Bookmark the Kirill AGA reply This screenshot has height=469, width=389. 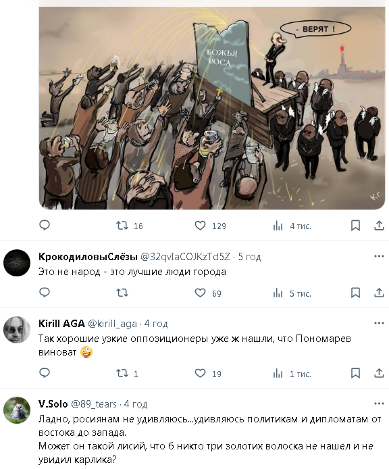click(355, 373)
